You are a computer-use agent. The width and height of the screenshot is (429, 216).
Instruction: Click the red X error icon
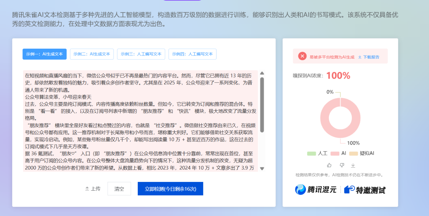[x=302, y=56]
